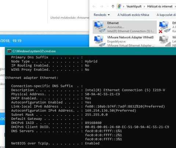Click 'Default Gateway' label in cmd
The height and width of the screenshot is (148, 176).
tap(26, 119)
